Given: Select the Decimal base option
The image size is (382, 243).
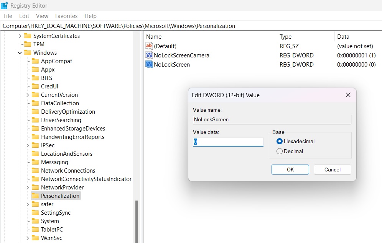Looking at the screenshot, I should pos(280,151).
